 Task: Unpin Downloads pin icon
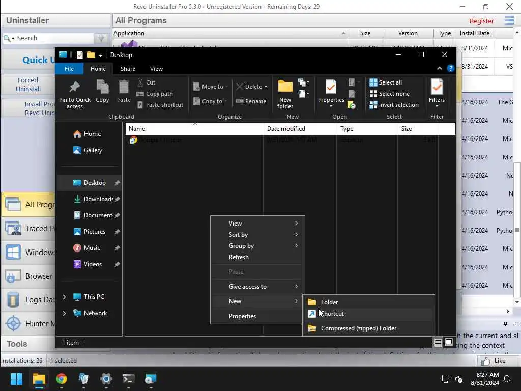118,199
